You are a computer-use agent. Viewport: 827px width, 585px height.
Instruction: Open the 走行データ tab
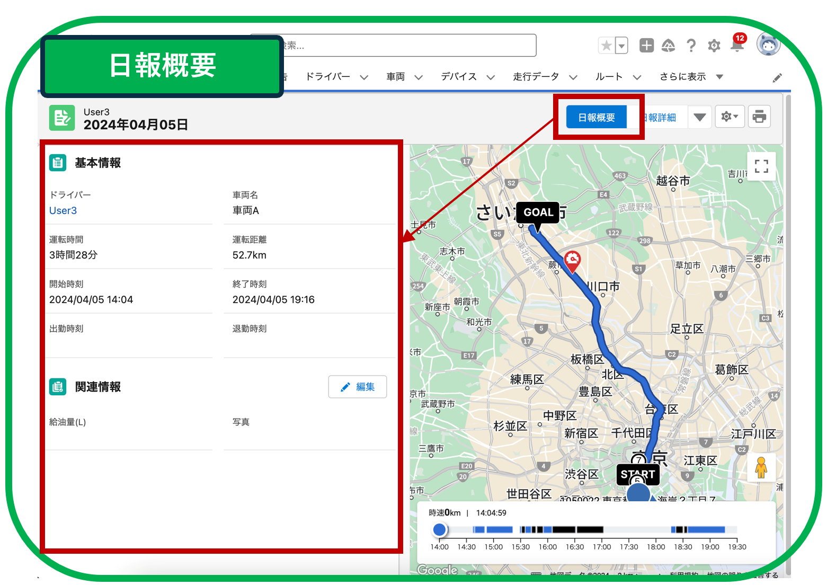[536, 77]
